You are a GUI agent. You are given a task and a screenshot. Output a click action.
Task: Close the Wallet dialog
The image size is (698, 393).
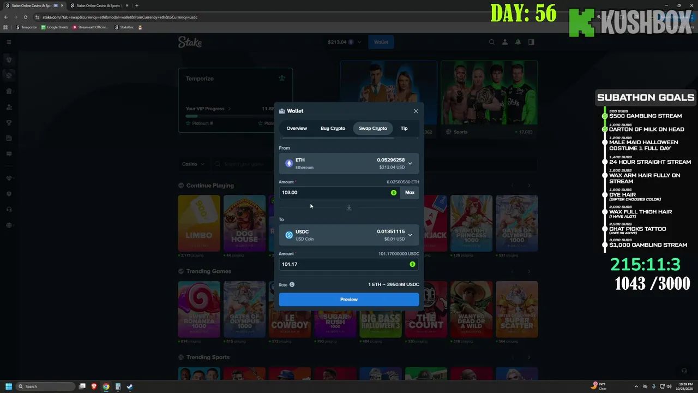pyautogui.click(x=416, y=111)
